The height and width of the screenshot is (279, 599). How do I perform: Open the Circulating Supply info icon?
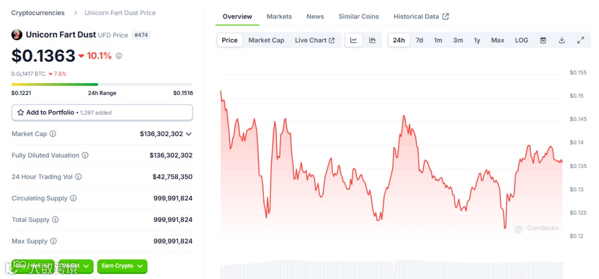73,198
